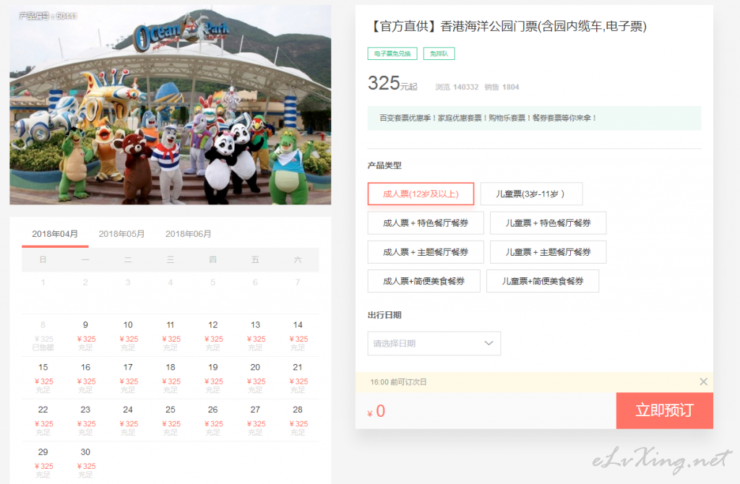Image resolution: width=740 pixels, height=484 pixels.
Task: Switch to the 2018年06月 calendar tab
Action: point(189,234)
